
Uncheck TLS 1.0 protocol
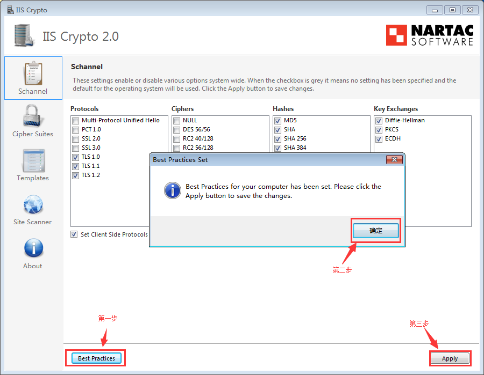76,157
